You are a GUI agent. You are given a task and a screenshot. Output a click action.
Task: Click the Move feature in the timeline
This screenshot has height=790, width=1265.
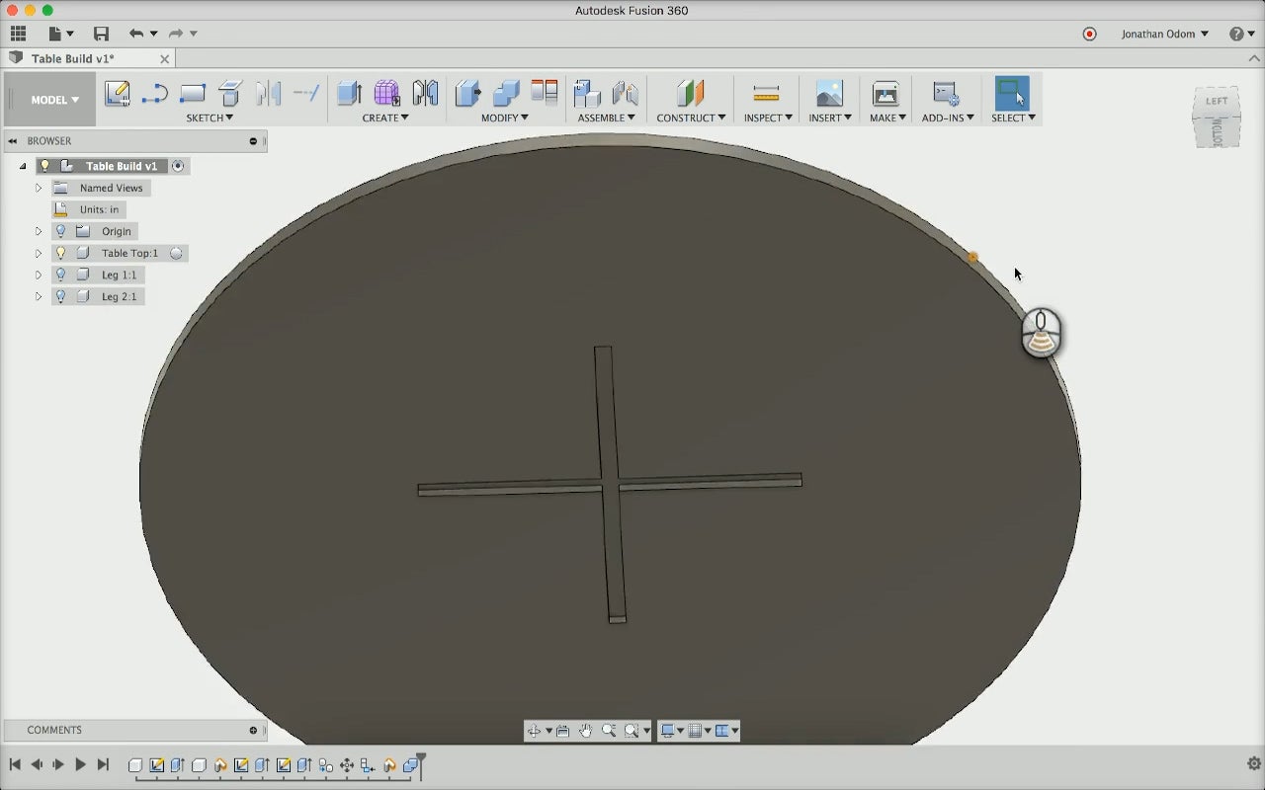[347, 765]
